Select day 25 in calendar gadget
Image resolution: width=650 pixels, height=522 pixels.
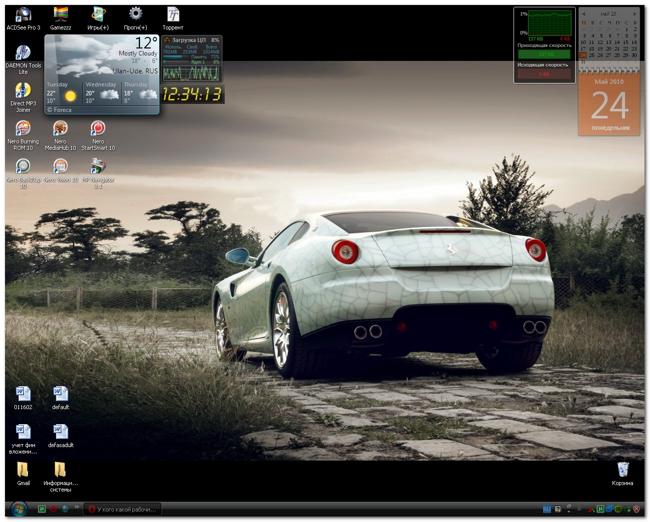[592, 55]
